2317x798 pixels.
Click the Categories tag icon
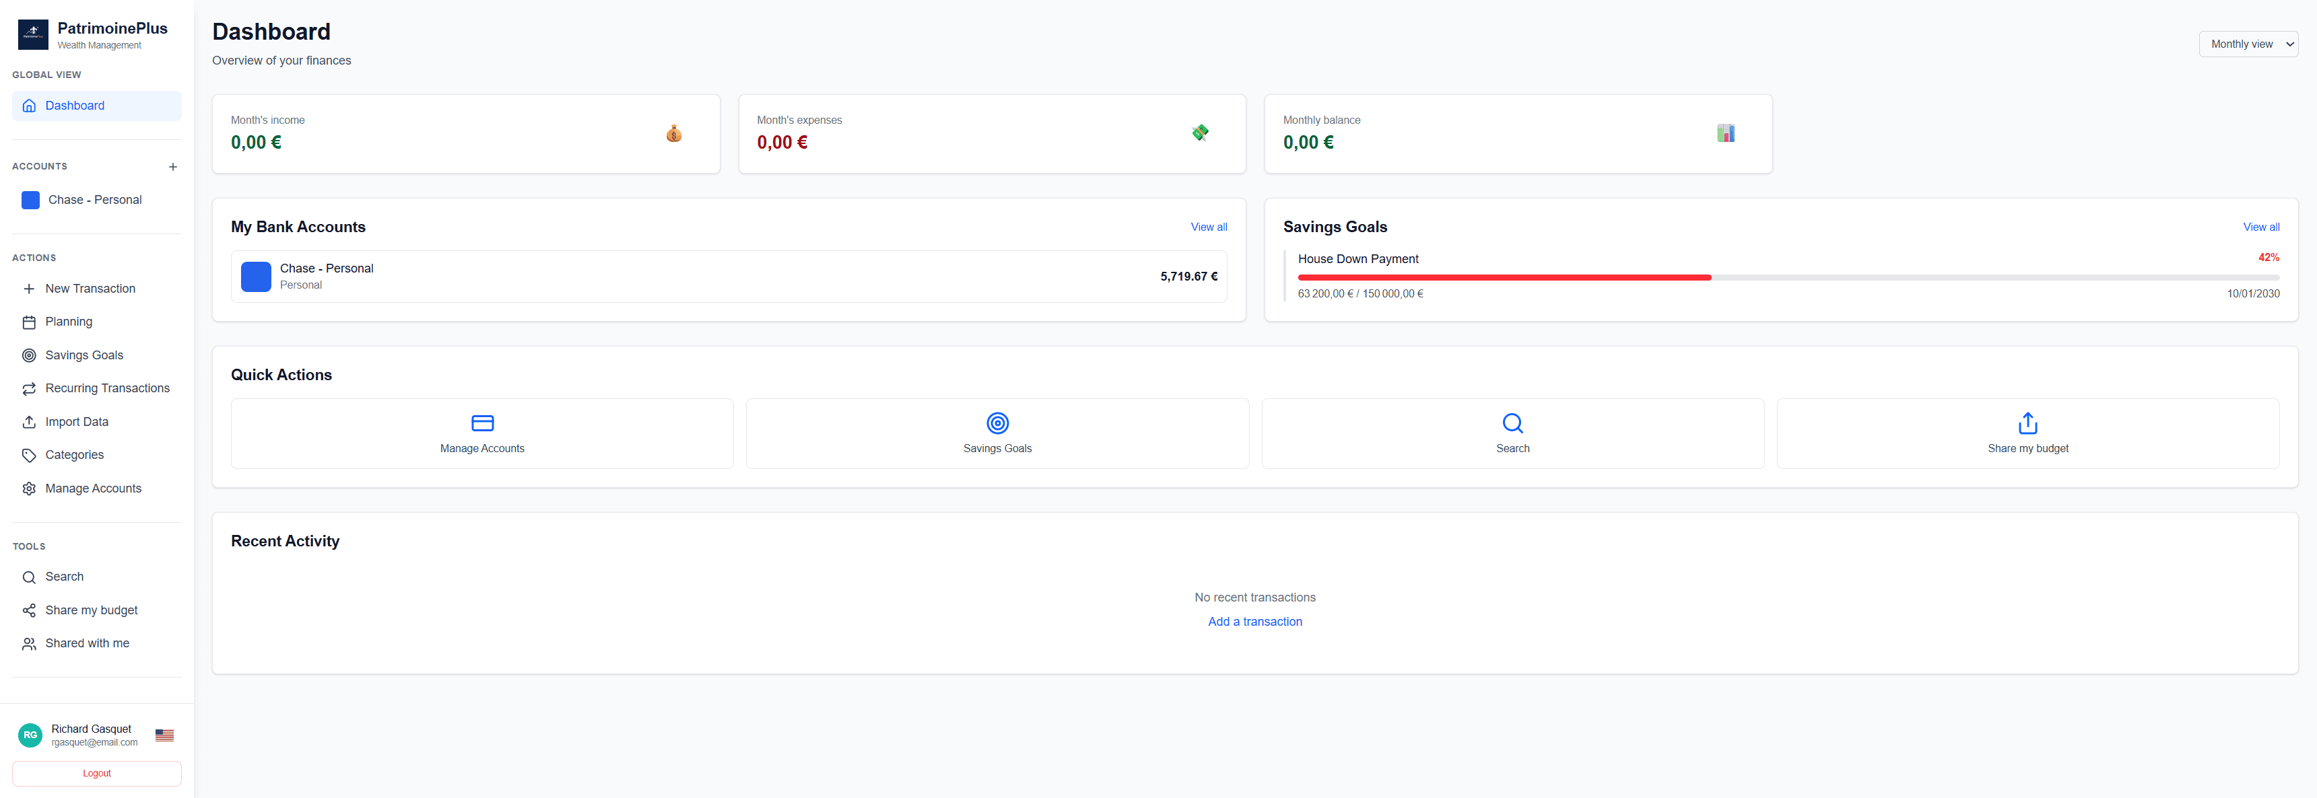coord(30,455)
